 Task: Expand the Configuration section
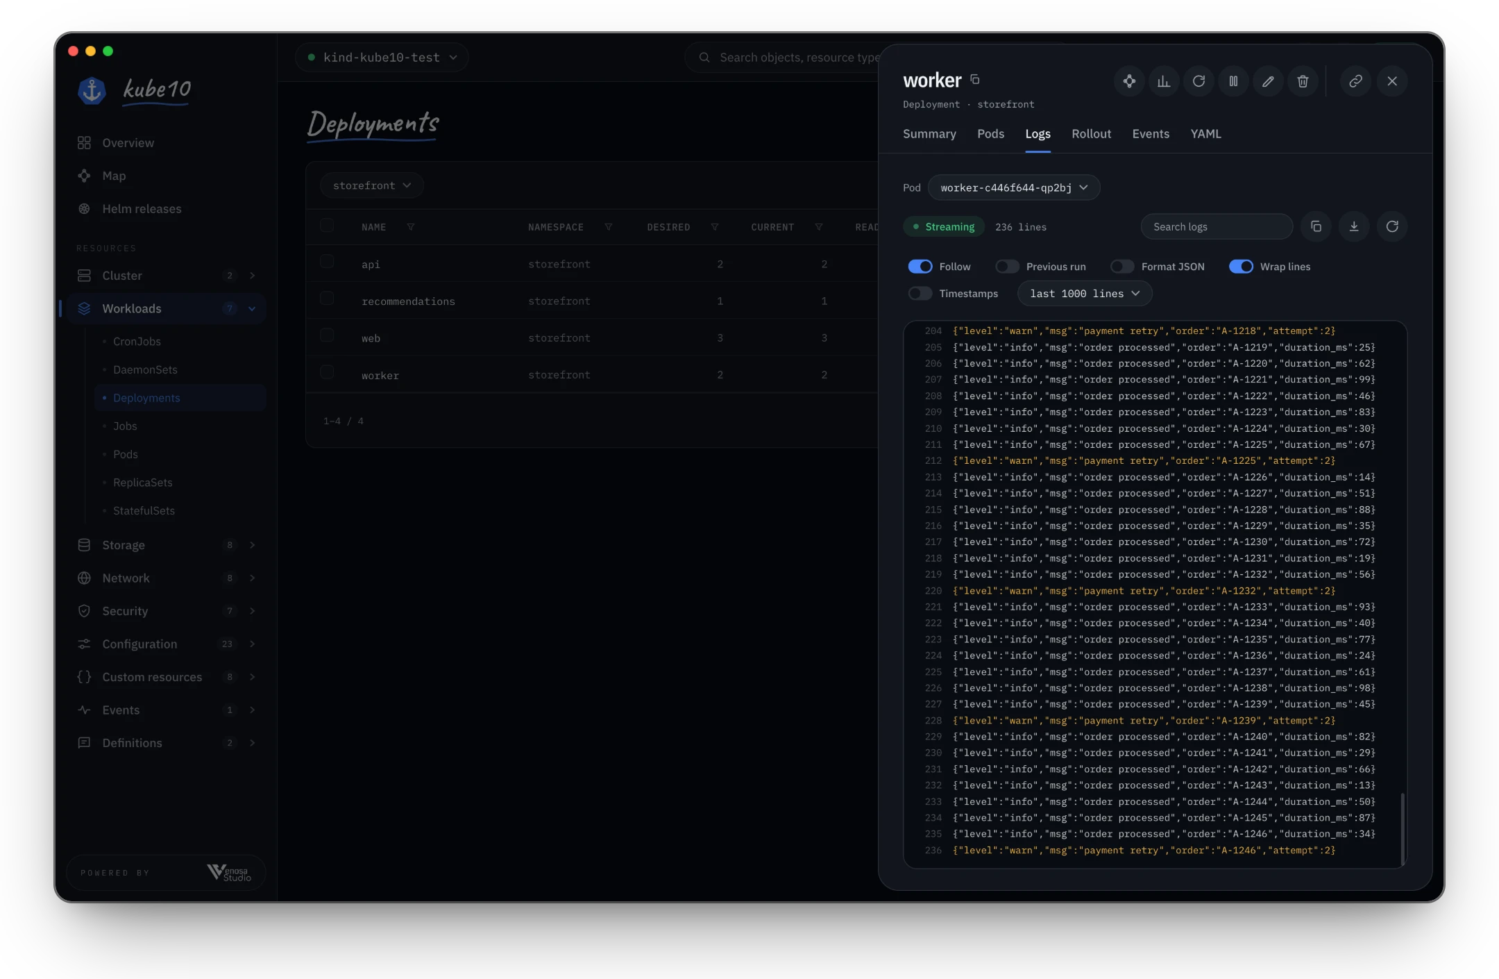167,644
